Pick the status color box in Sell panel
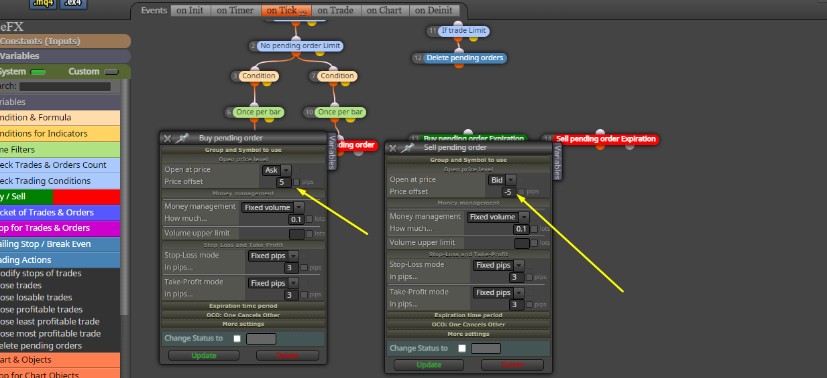This screenshot has height=378, width=827. pos(486,349)
